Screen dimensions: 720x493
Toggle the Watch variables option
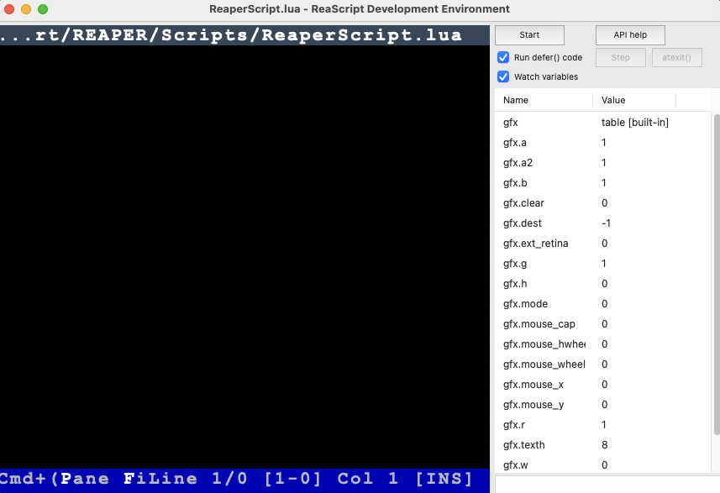pos(503,76)
